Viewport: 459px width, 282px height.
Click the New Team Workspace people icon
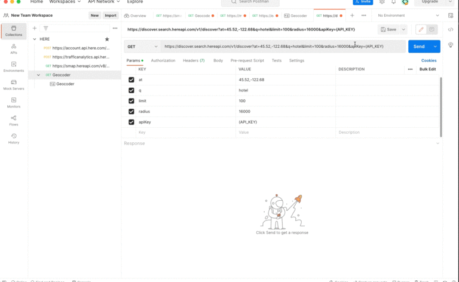point(6,16)
